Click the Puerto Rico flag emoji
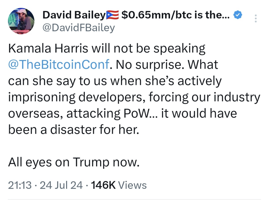The image size is (269, 200). click(x=112, y=15)
